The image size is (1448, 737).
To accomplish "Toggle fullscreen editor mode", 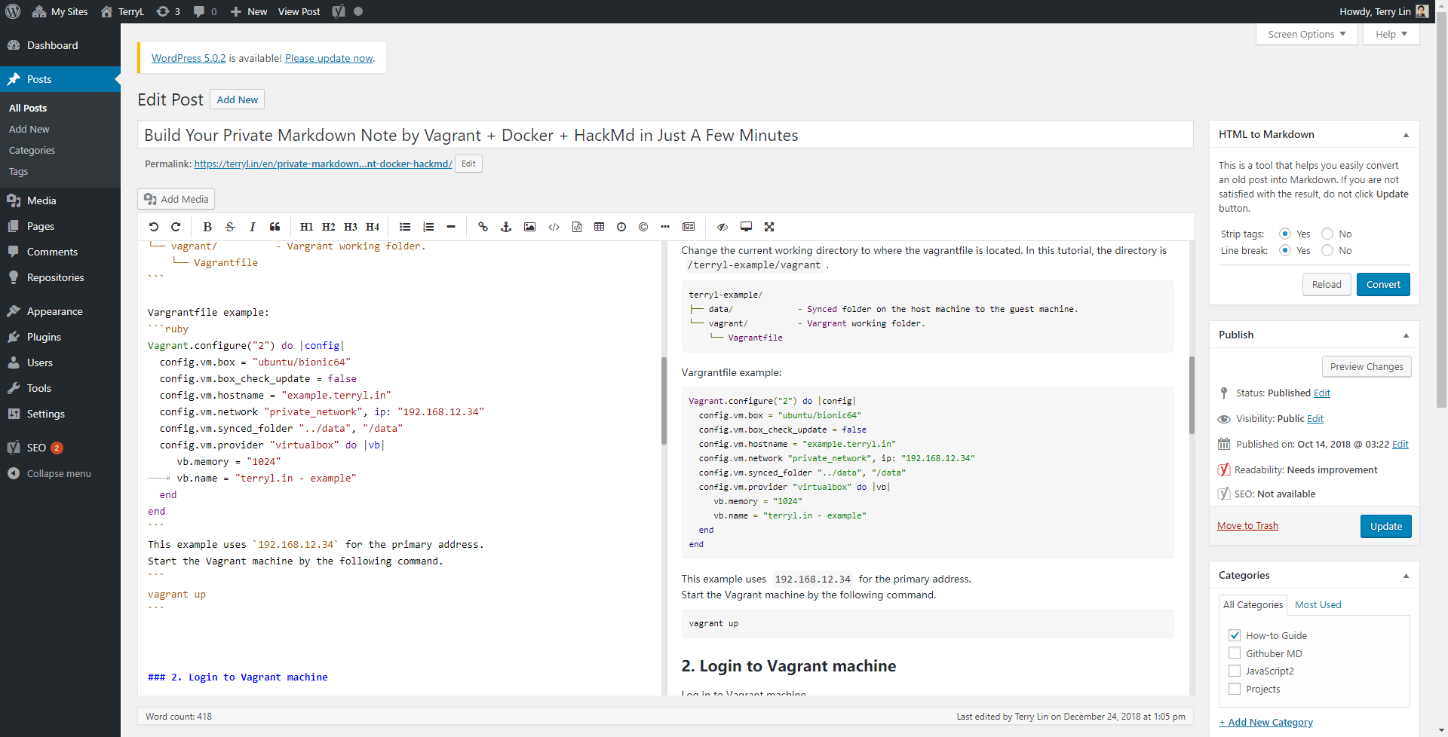I will 769,227.
